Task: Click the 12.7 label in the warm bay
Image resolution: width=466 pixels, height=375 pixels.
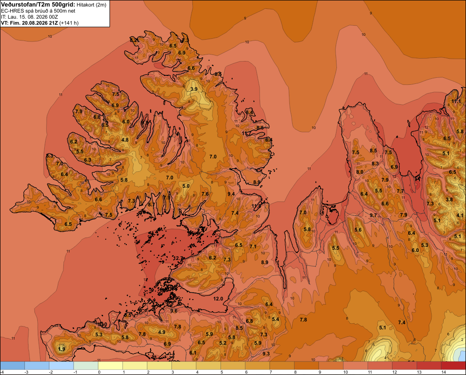Action: tap(178, 258)
